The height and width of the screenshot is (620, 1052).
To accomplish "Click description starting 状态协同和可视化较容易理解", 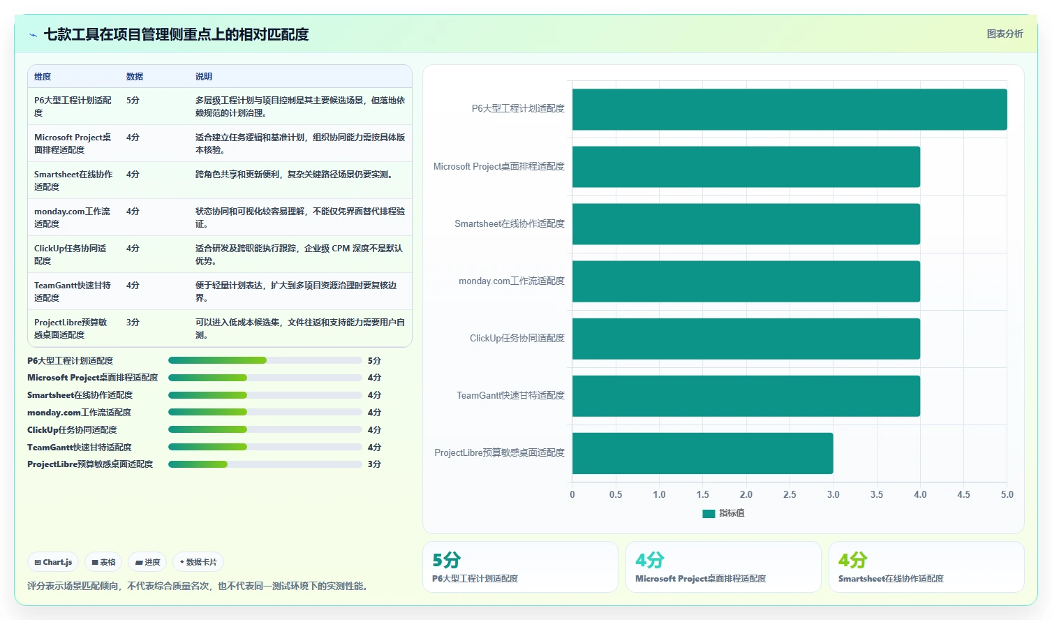I will [x=300, y=218].
